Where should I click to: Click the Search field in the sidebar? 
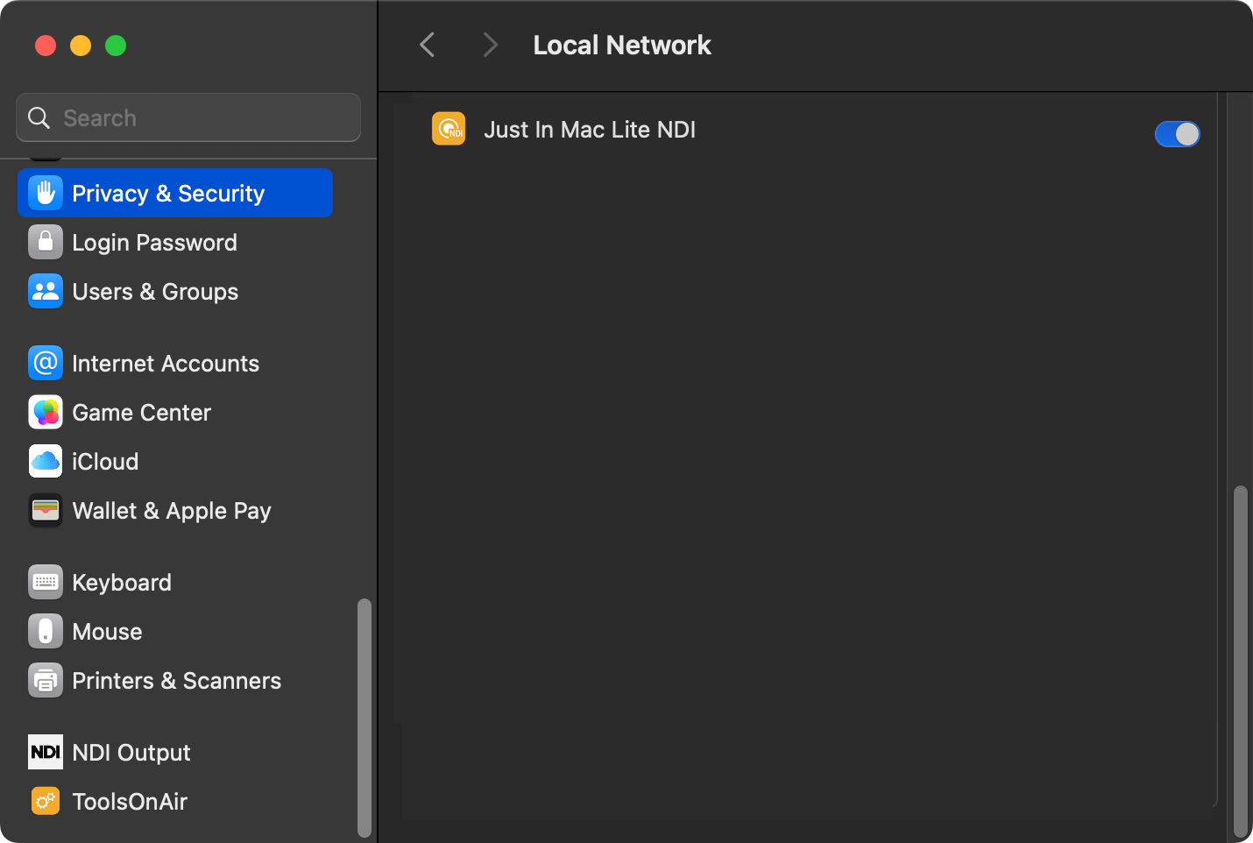pyautogui.click(x=188, y=117)
